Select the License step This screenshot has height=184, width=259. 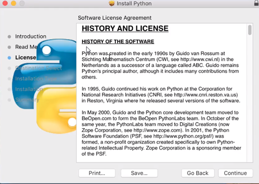[25, 57]
